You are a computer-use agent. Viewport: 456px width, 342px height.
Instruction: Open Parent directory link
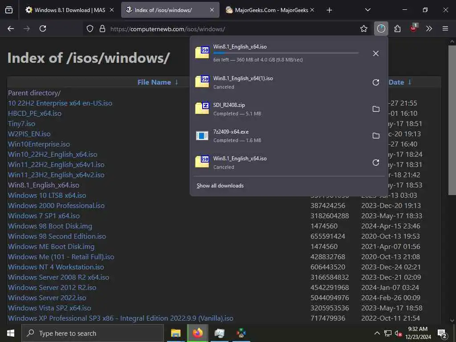pyautogui.click(x=34, y=93)
